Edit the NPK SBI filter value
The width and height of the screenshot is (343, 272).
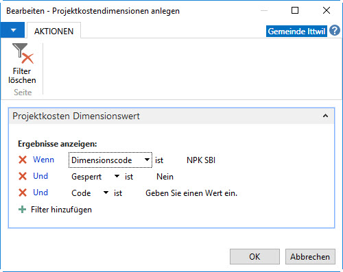coord(201,160)
